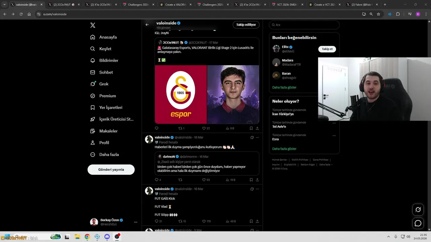Screen dimensions: 431x242
Task: Open İçerik Üreticisi Stüdyosu
Action: 112,119
